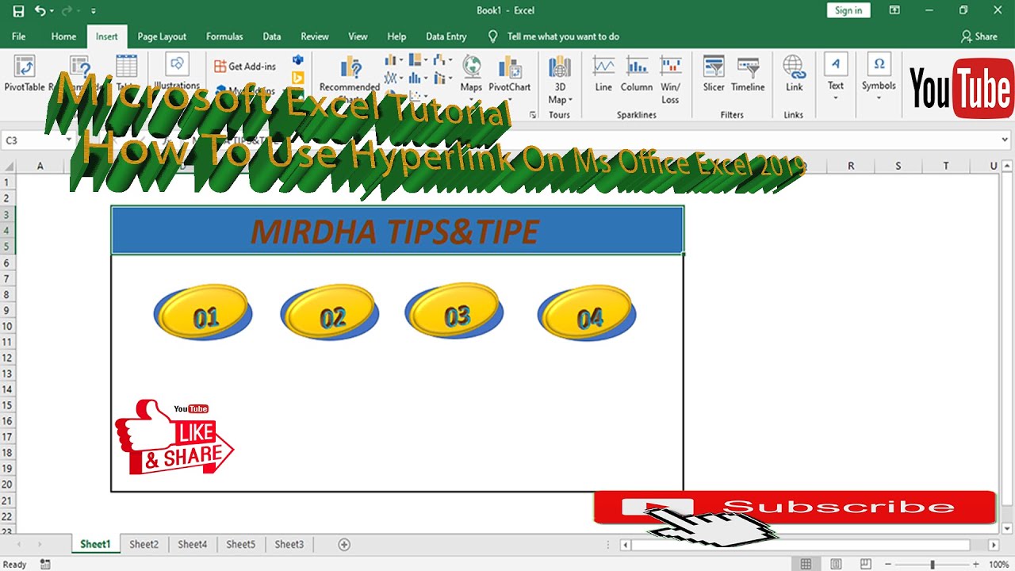Click the zoom in plus button
Image resolution: width=1015 pixels, height=571 pixels.
[976, 564]
